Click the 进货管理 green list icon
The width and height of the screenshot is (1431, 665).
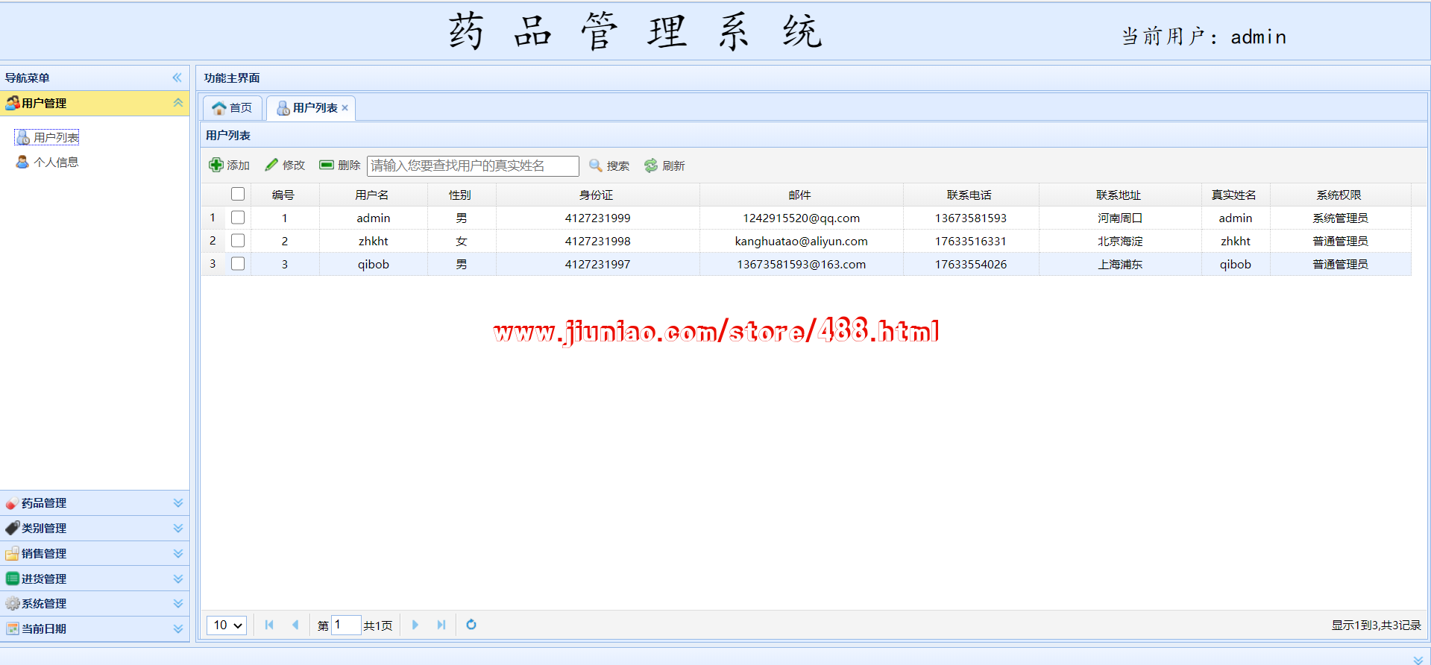(x=13, y=579)
